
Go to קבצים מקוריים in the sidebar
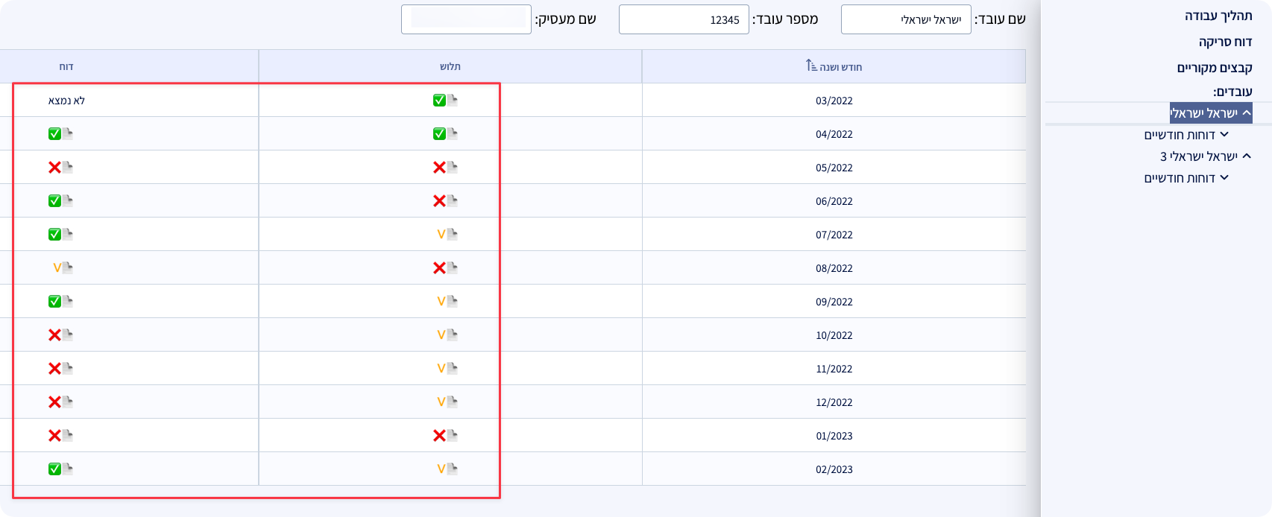click(x=1214, y=68)
